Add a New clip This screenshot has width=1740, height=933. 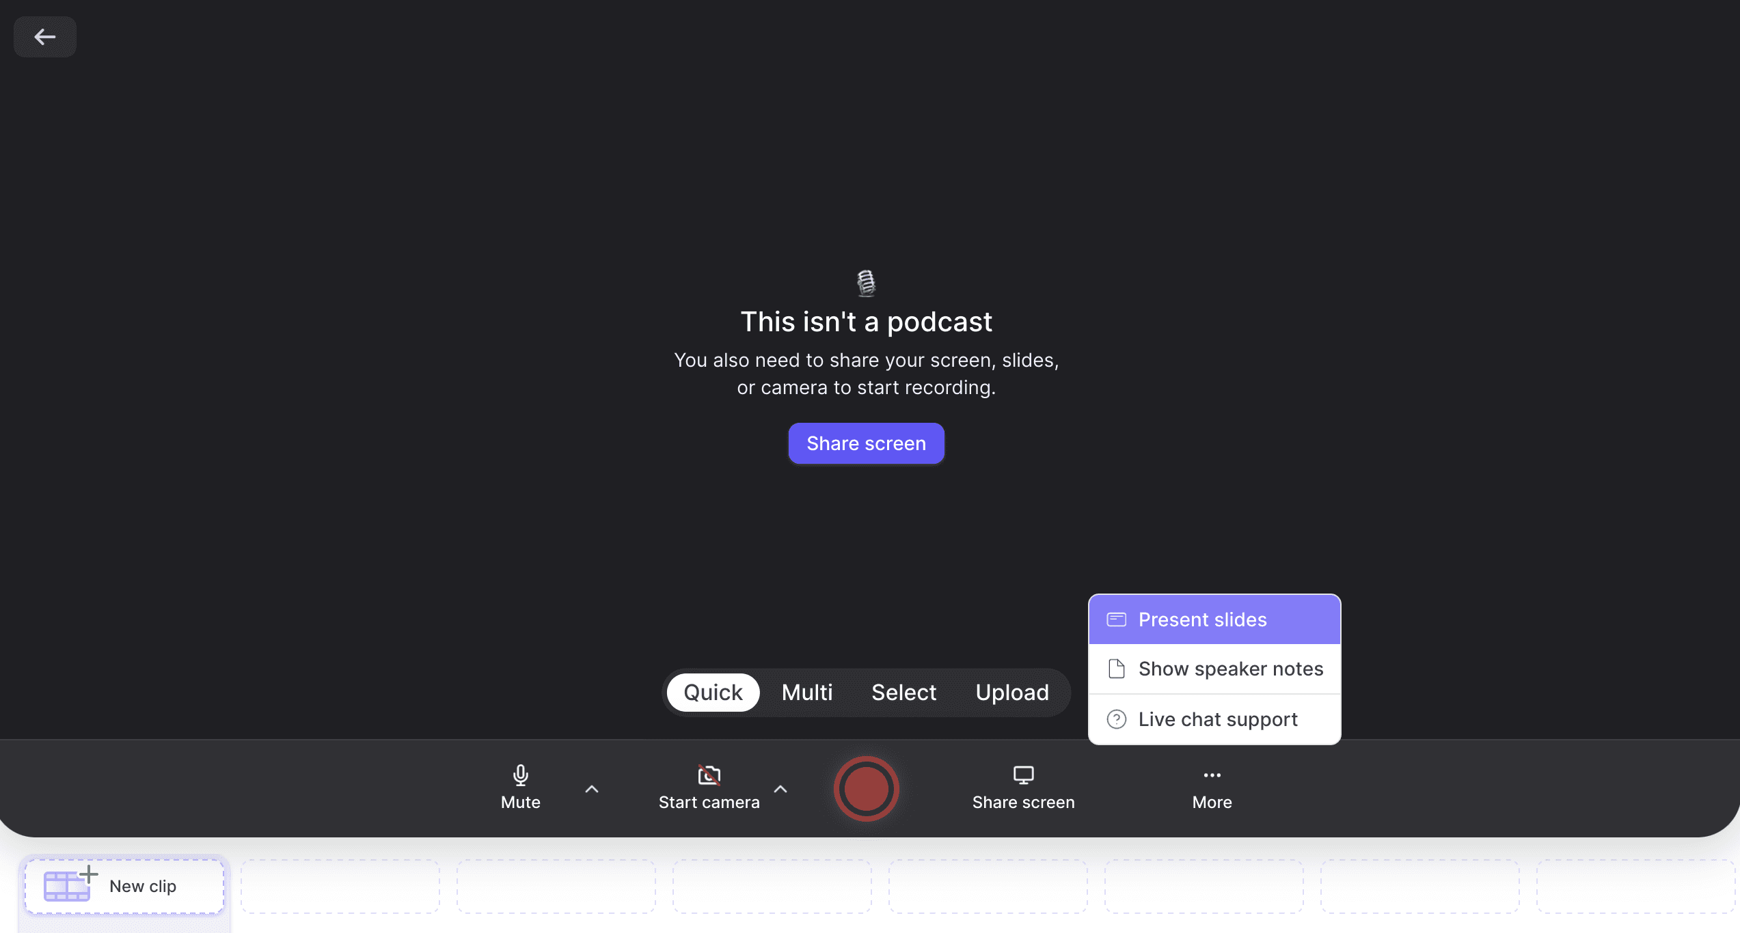tap(124, 886)
